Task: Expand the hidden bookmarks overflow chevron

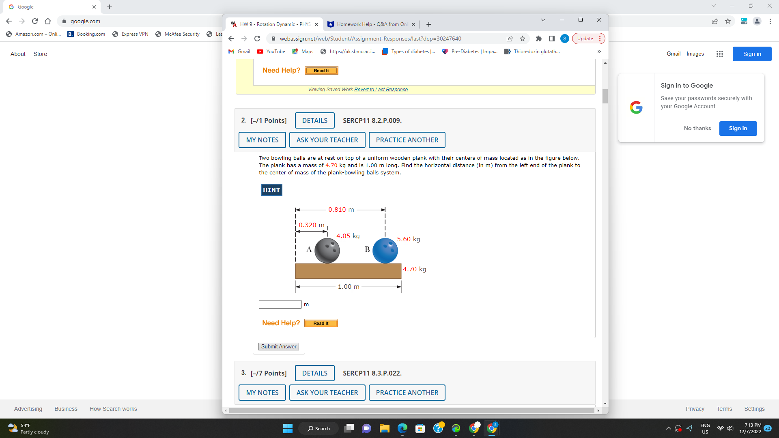Action: click(x=599, y=52)
